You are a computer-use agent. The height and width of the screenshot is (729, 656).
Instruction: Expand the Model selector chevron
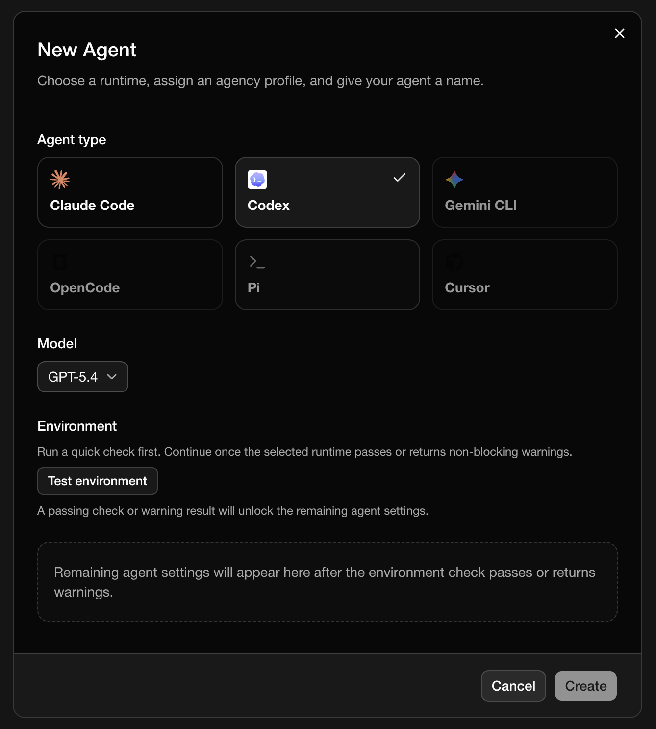tap(112, 377)
